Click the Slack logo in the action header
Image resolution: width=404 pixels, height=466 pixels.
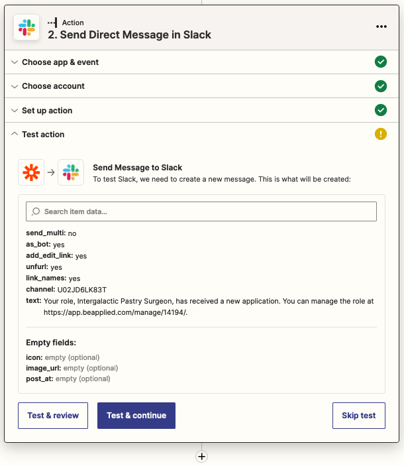tap(26, 27)
